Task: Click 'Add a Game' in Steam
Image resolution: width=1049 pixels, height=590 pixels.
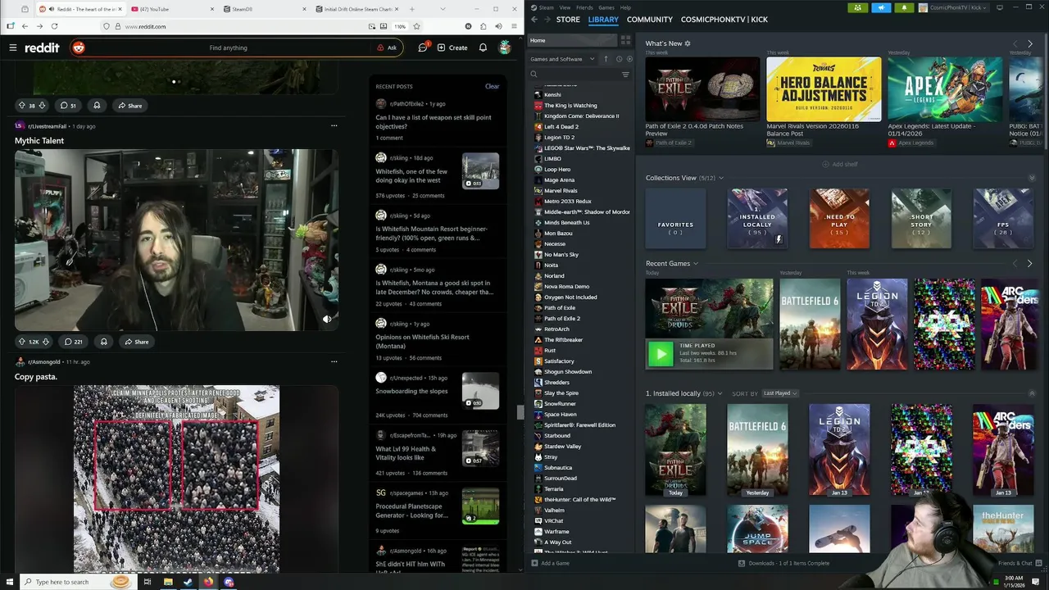Action: (x=550, y=563)
